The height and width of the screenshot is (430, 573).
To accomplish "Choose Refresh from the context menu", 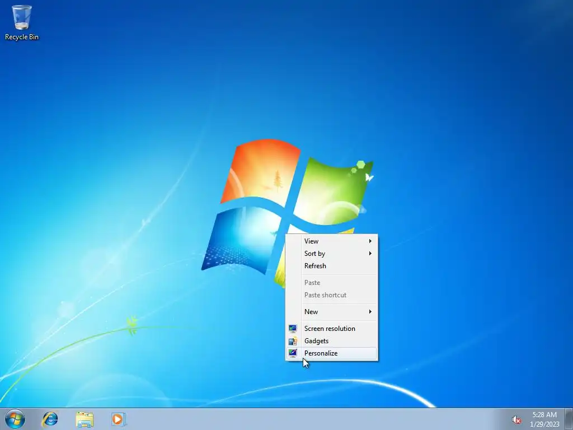I will [x=331, y=266].
